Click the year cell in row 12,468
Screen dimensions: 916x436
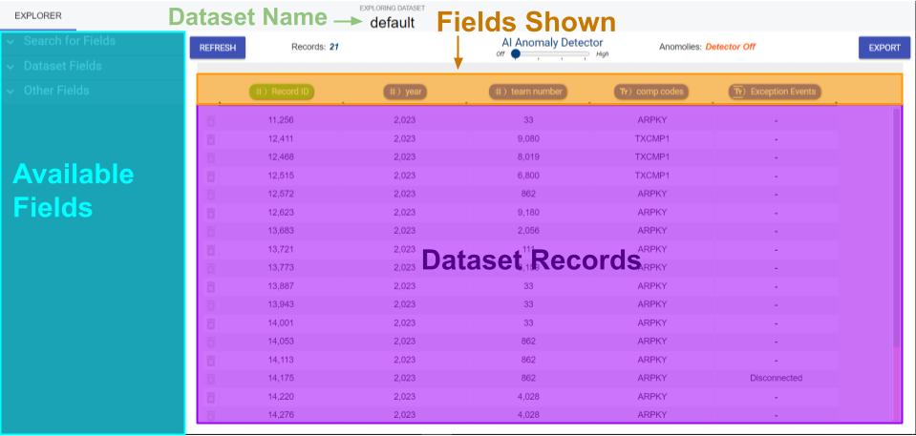tap(404, 157)
